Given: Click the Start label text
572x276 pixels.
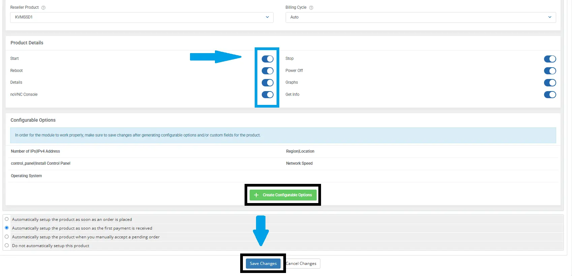Looking at the screenshot, I should click(14, 58).
